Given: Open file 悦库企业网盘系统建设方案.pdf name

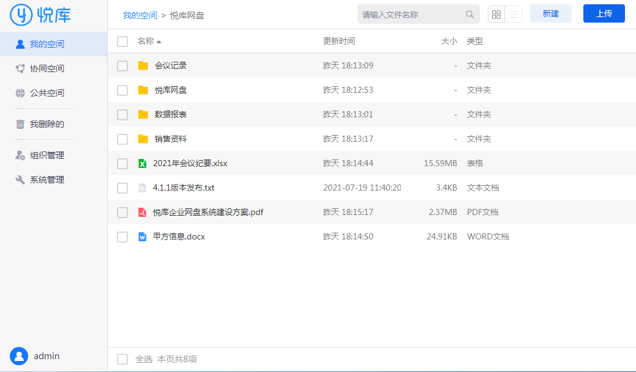Looking at the screenshot, I should pos(208,212).
